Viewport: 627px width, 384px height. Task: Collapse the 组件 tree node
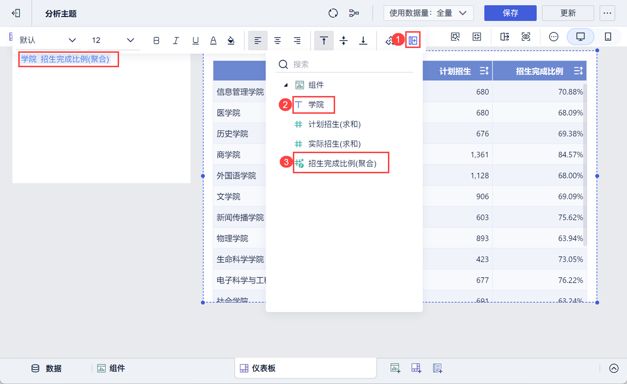(286, 85)
